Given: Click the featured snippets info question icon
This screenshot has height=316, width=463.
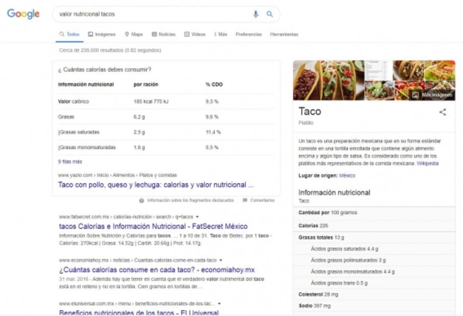Looking at the screenshot, I should [142, 200].
